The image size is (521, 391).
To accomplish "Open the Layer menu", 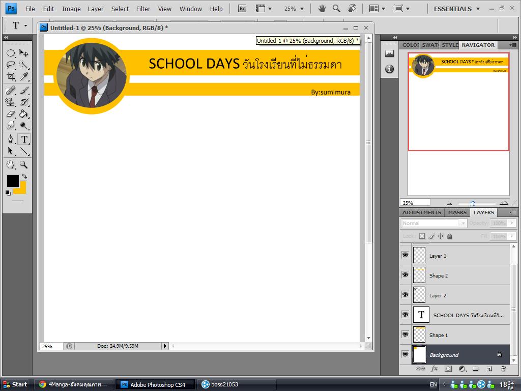I will point(96,9).
